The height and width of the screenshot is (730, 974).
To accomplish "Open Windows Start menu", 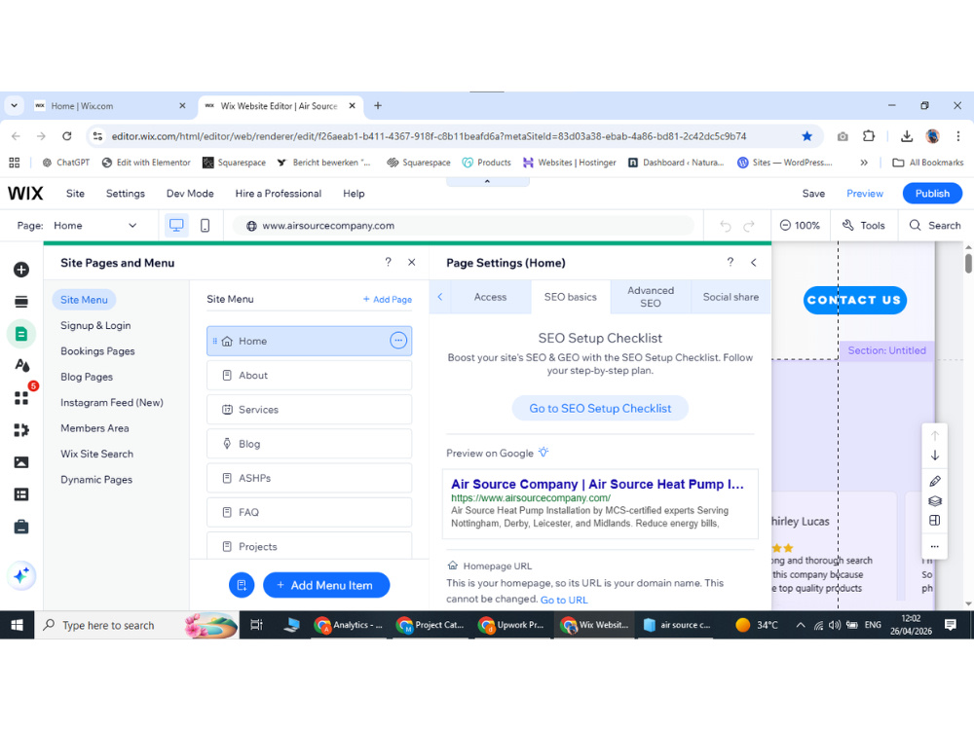I will pos(17,625).
